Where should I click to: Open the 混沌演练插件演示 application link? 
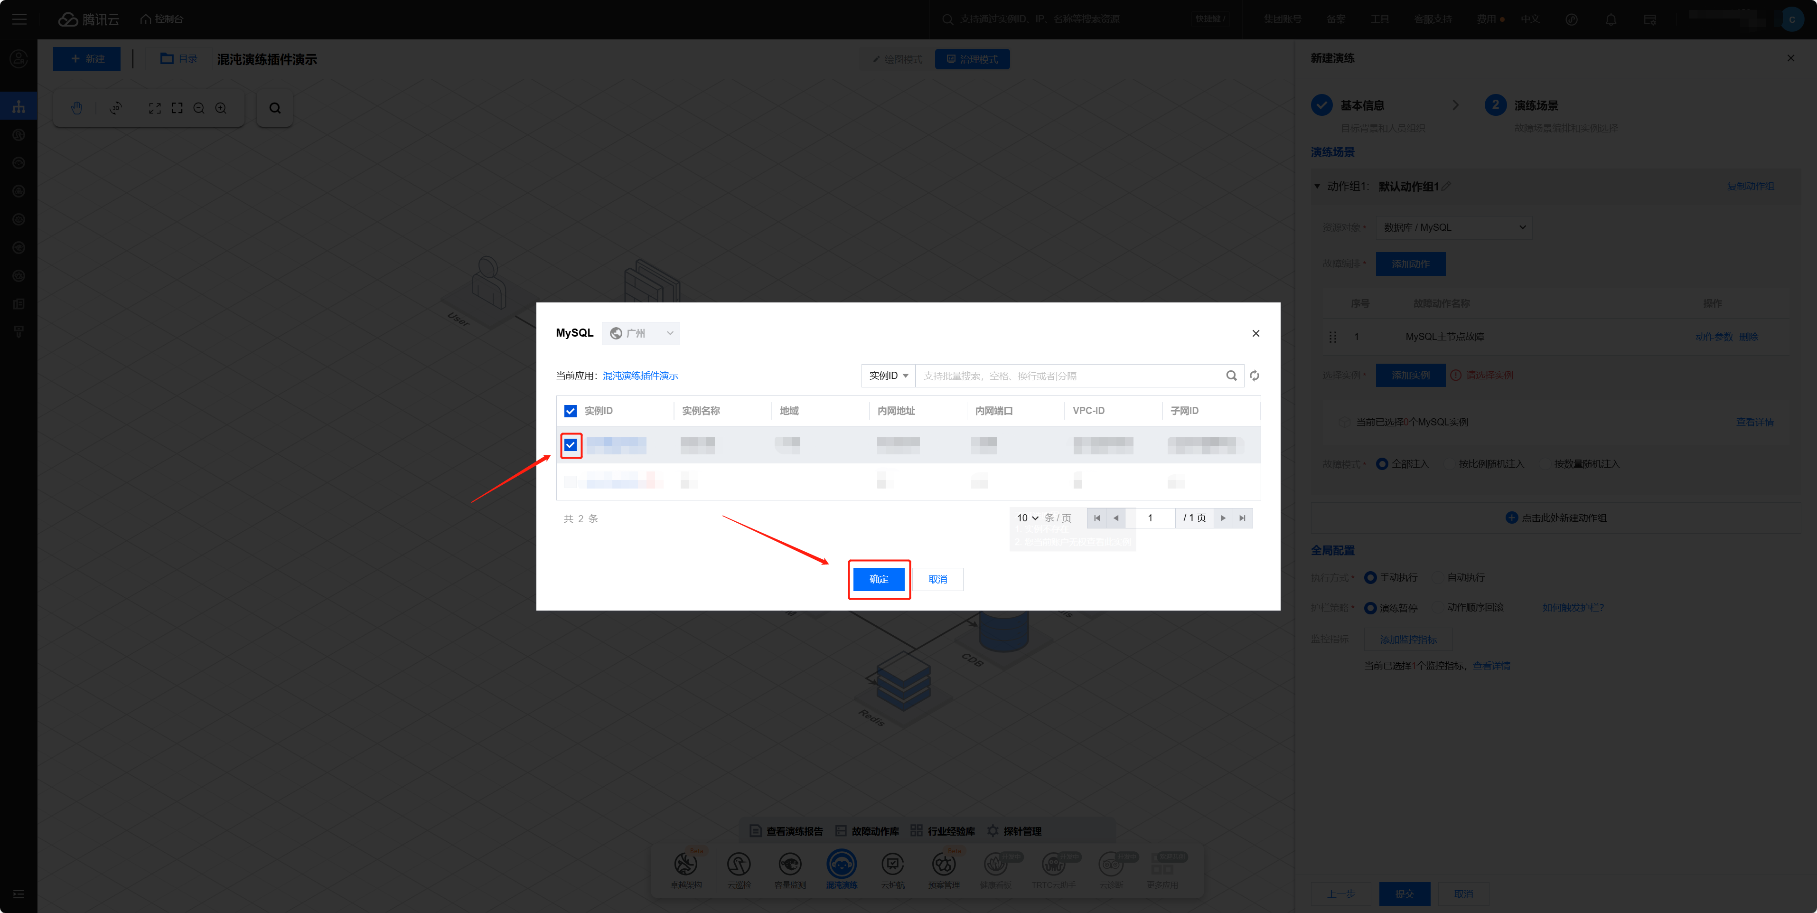pos(640,376)
